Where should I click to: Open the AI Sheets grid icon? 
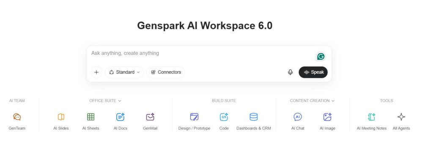[x=90, y=117]
